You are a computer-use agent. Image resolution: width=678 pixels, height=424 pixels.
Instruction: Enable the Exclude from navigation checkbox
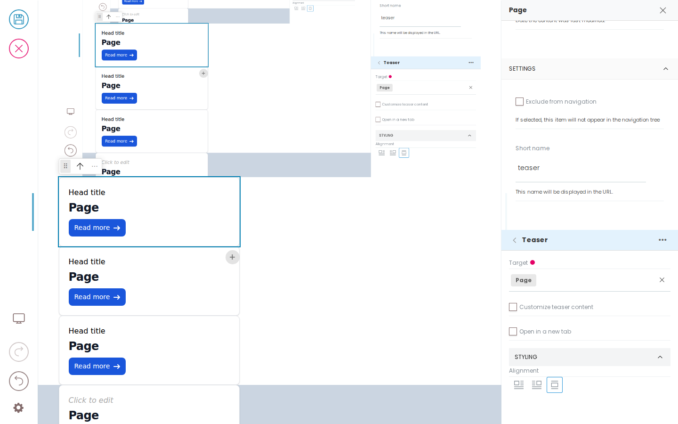click(520, 102)
